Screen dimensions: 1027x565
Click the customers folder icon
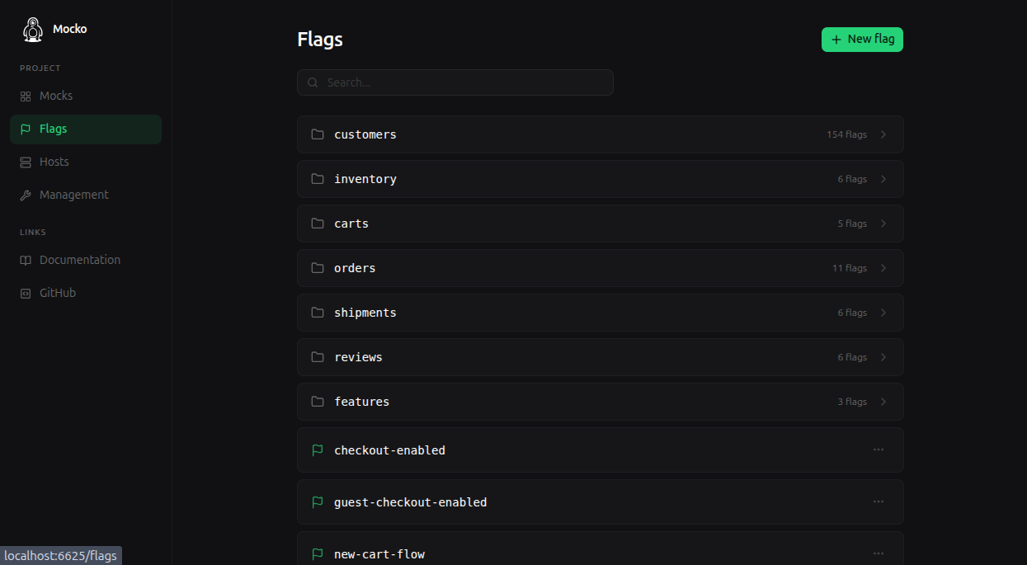pyautogui.click(x=318, y=134)
